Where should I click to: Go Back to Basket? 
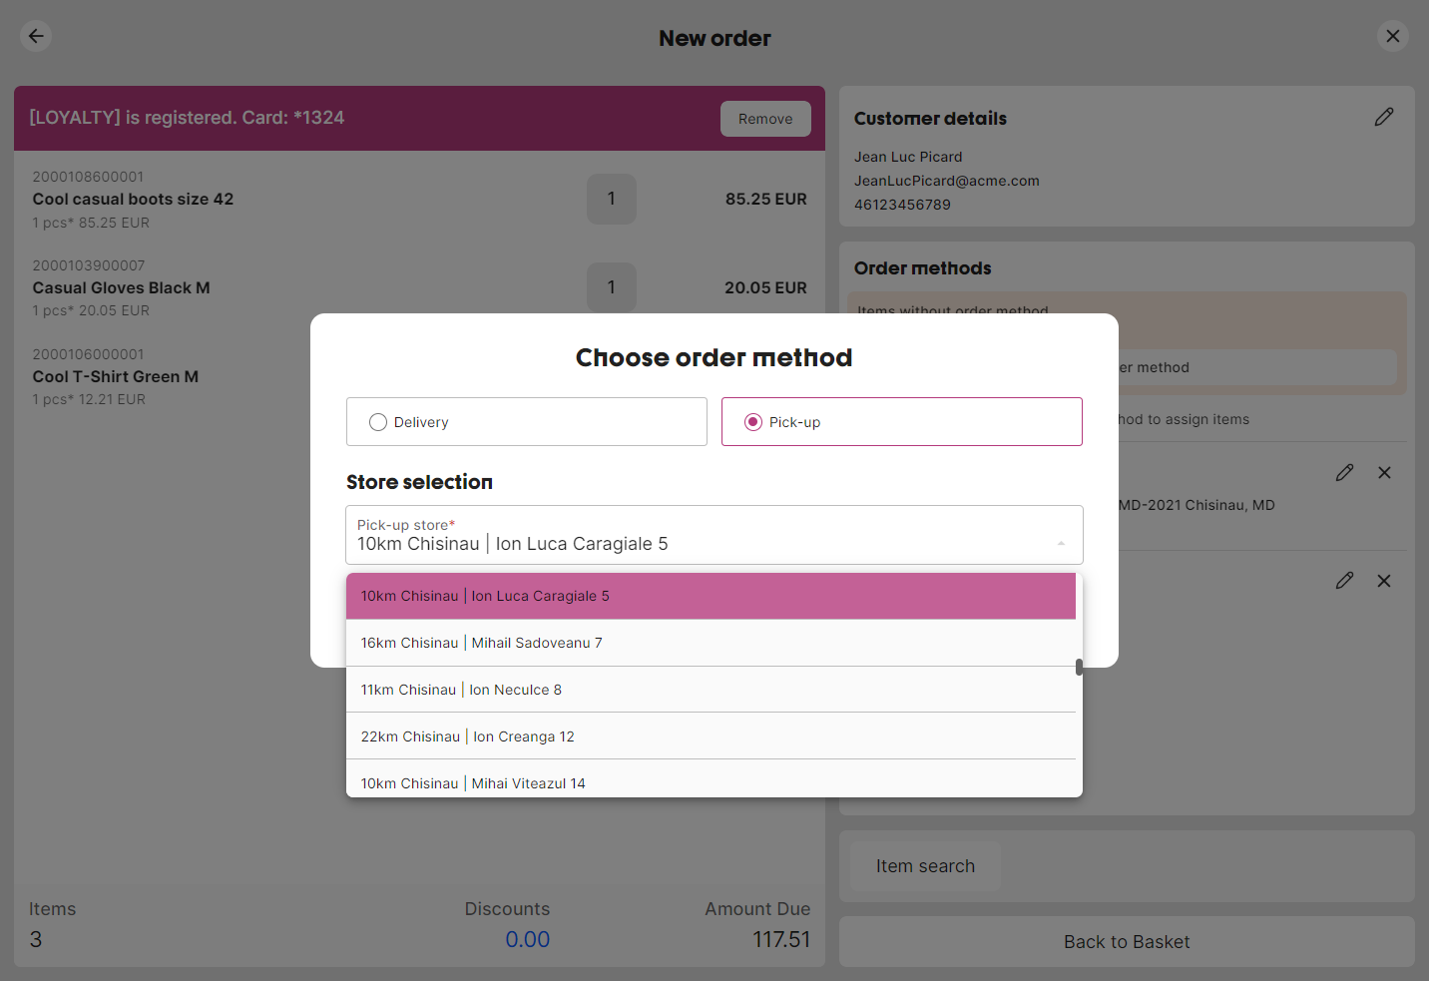coord(1127,942)
